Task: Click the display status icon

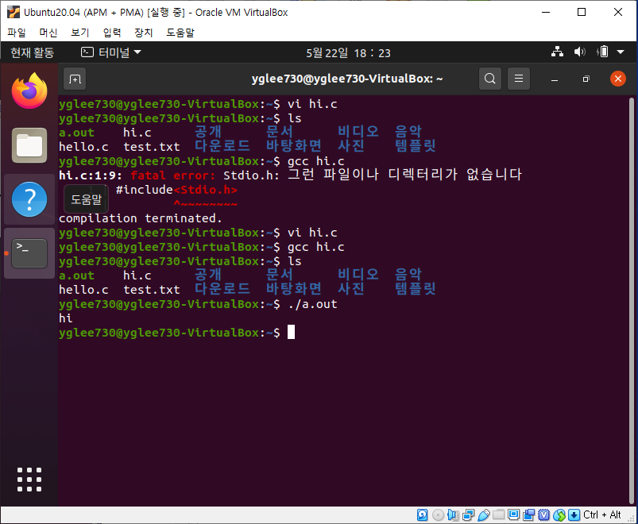Action: [513, 515]
